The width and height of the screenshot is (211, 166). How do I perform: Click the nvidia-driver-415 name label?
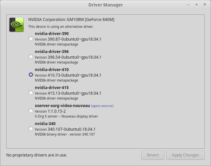point(52,87)
